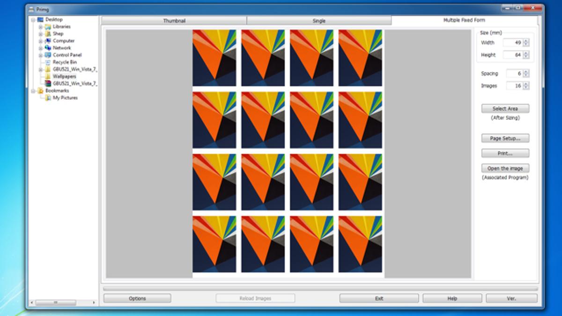The width and height of the screenshot is (562, 316).
Task: Expand the Shep tree node
Action: pos(41,34)
